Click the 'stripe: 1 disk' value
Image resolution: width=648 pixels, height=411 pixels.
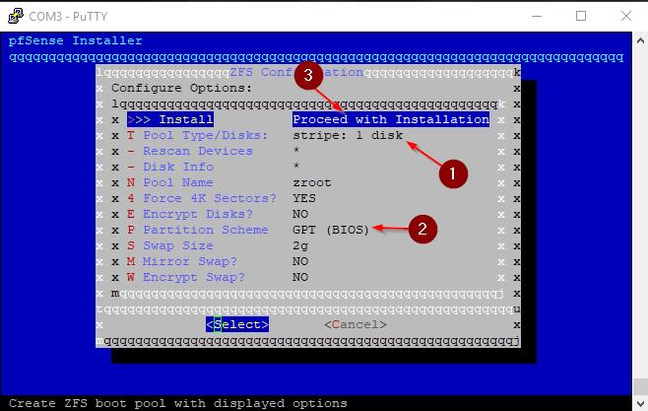point(348,136)
